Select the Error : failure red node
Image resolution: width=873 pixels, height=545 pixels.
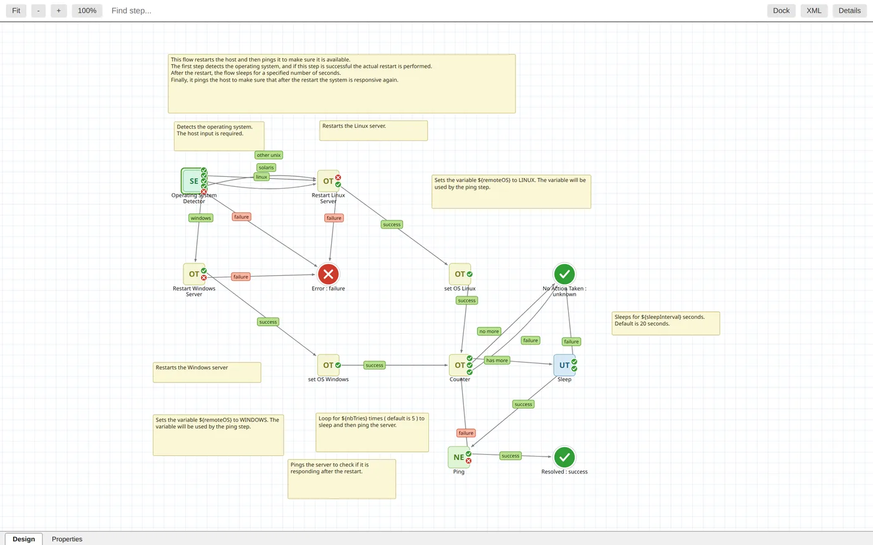click(x=328, y=274)
